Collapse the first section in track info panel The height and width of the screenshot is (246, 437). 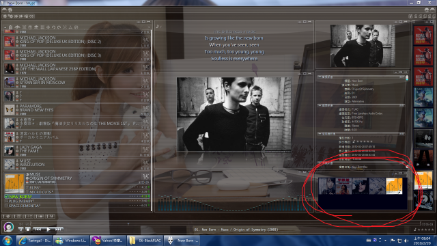click(x=320, y=77)
